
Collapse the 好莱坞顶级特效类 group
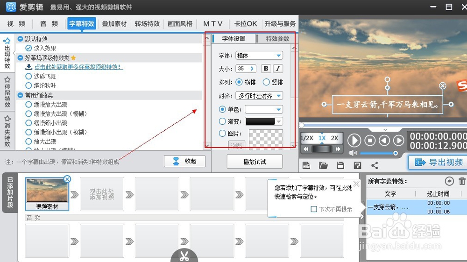pos(20,58)
